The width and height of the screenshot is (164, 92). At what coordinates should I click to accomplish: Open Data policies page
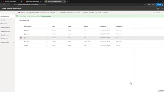coord(5,39)
